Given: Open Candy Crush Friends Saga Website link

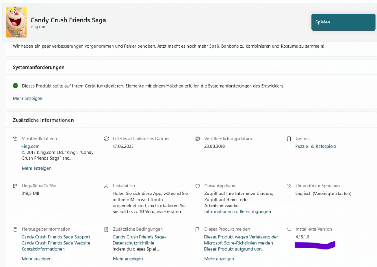Looking at the screenshot, I should click(x=56, y=243).
